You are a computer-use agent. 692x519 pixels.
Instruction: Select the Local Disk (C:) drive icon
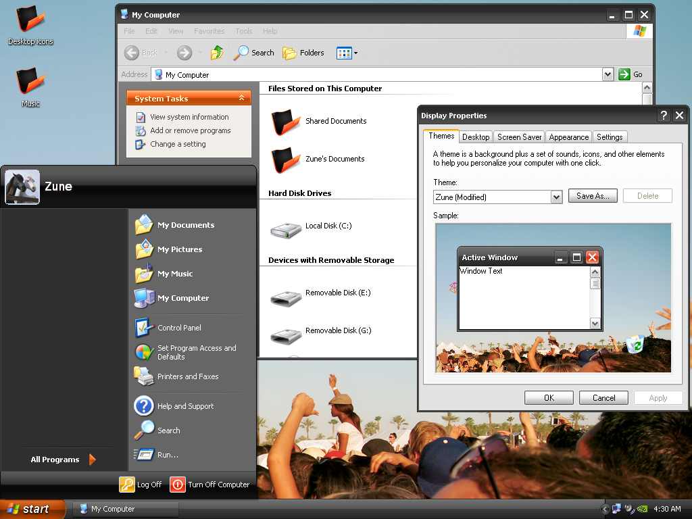286,230
